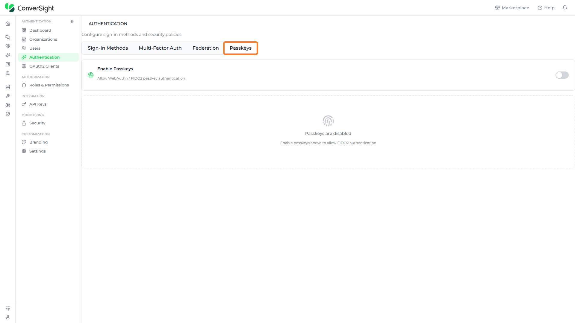This screenshot has width=575, height=323.
Task: Open the shield check icon in rail
Action: (x=8, y=114)
